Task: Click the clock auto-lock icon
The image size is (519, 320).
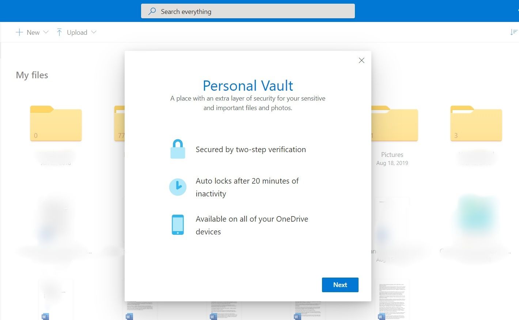Action: (178, 187)
